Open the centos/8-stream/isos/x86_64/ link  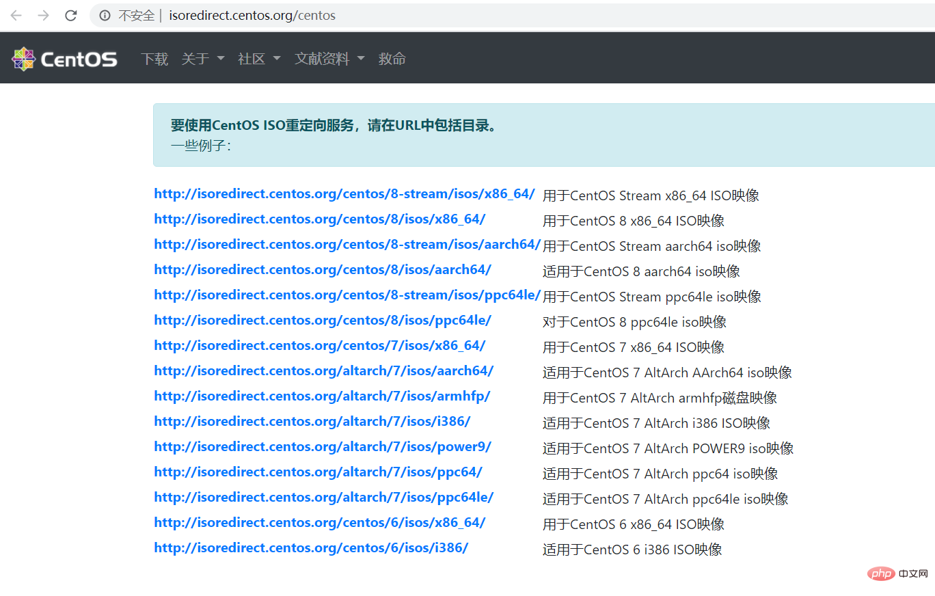(344, 194)
